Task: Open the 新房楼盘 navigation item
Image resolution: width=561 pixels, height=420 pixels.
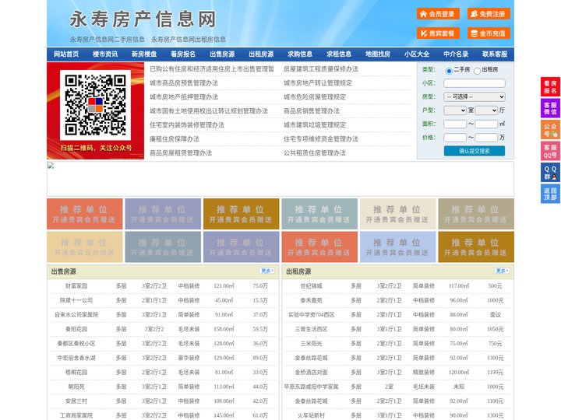Action: click(144, 54)
